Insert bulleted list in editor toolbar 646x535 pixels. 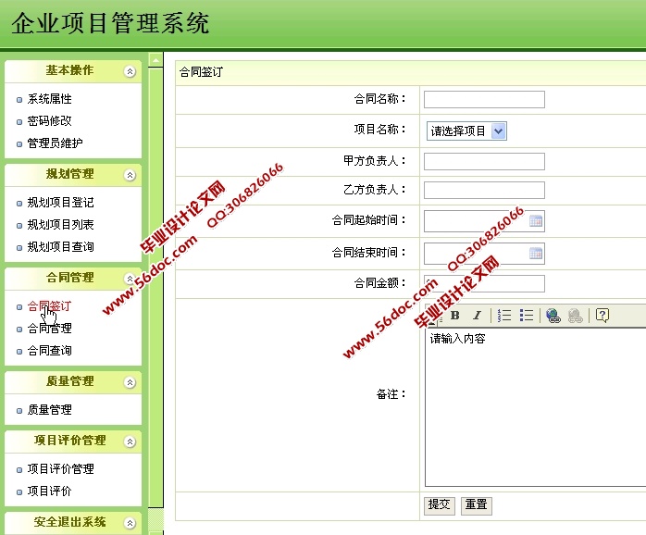point(527,316)
